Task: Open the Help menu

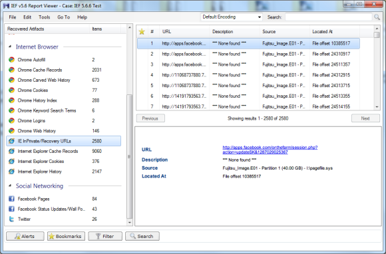Action: point(82,17)
